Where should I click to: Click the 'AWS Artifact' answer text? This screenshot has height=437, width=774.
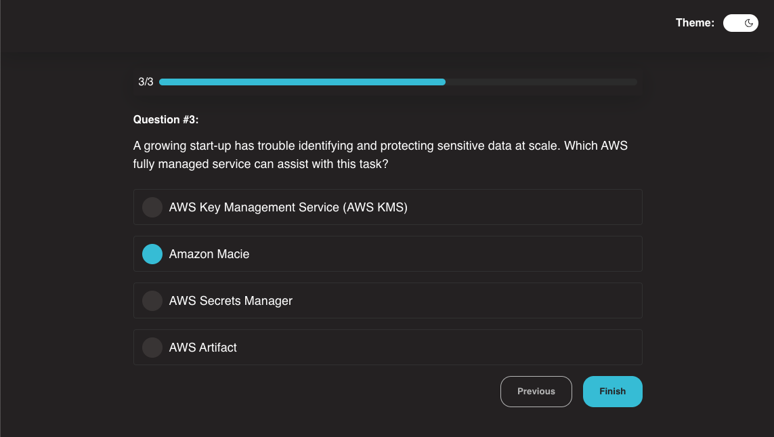click(x=203, y=348)
